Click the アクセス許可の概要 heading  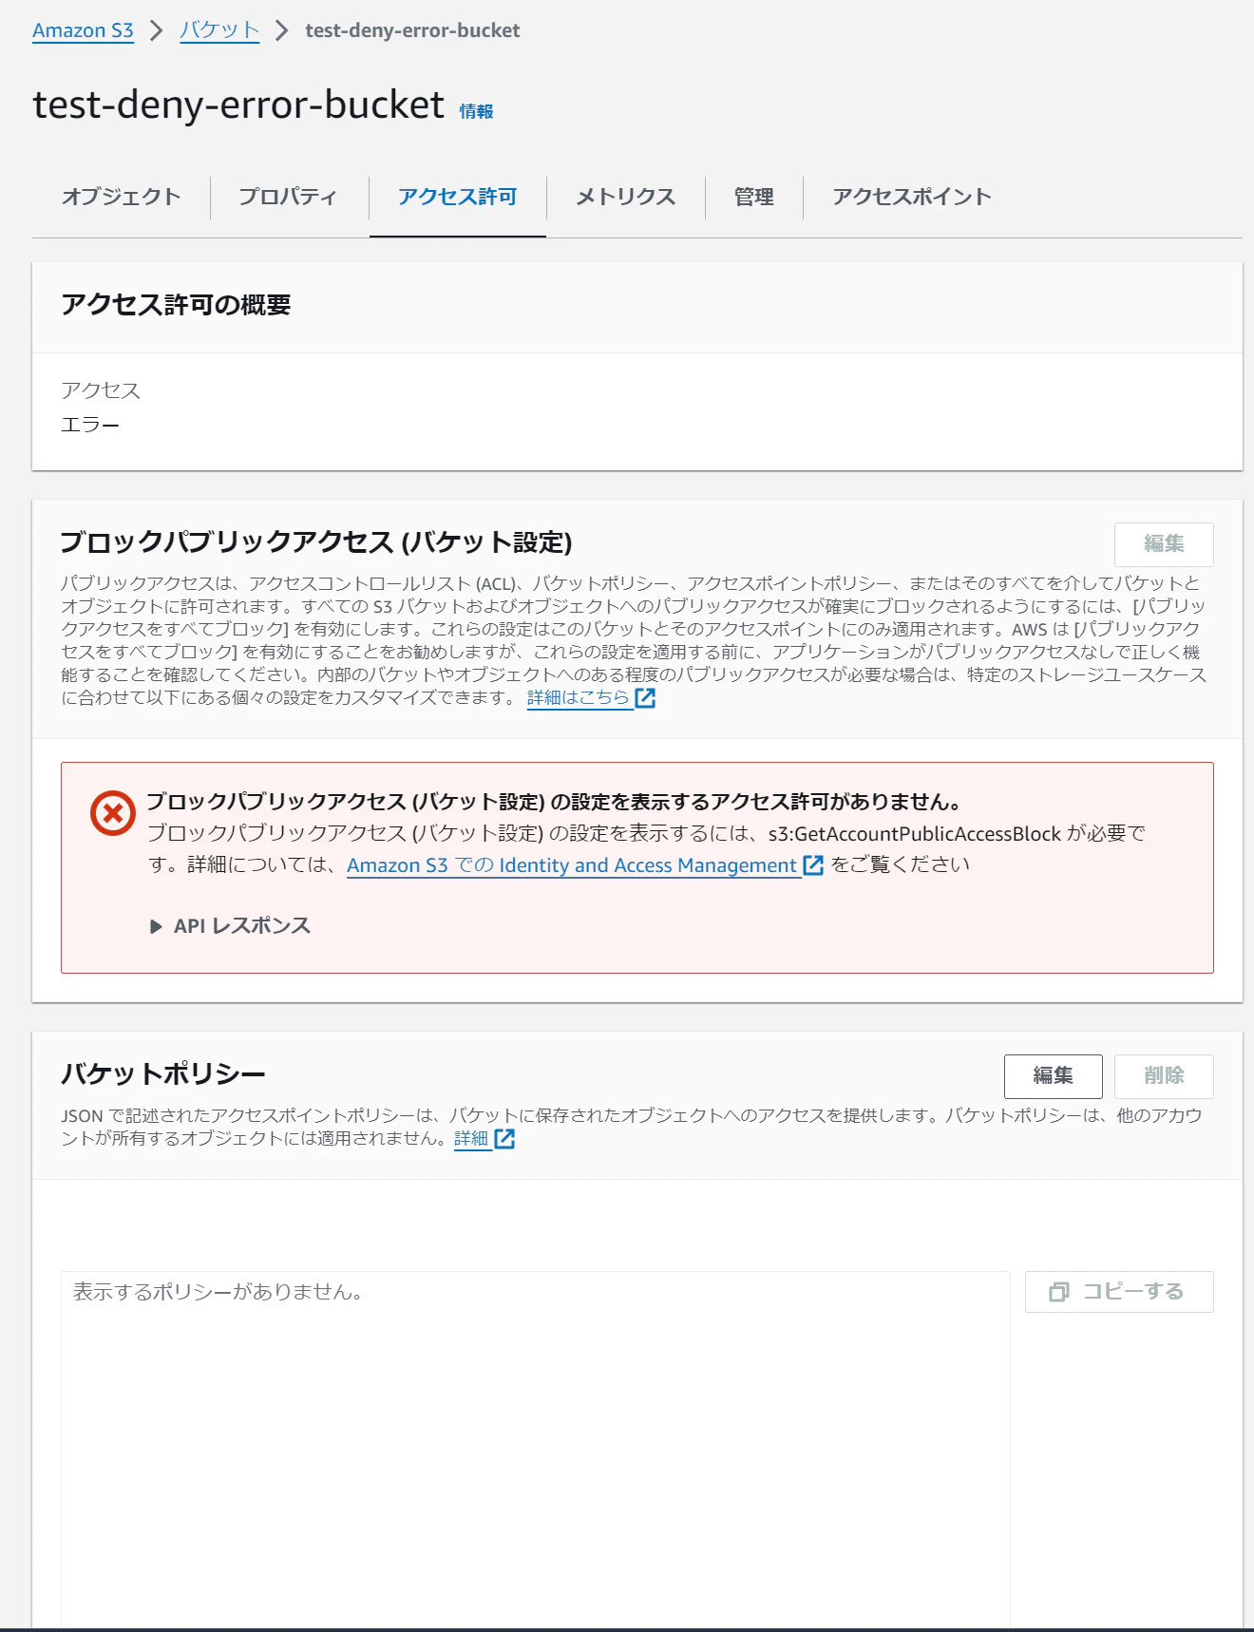176,305
